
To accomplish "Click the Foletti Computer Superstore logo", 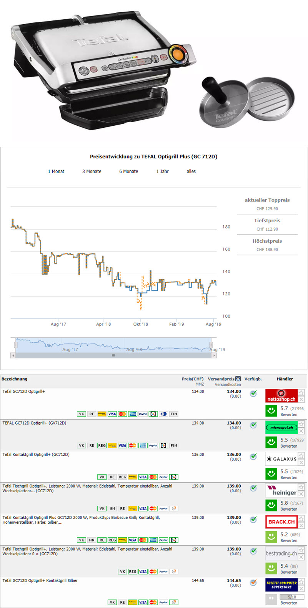I will (x=281, y=585).
